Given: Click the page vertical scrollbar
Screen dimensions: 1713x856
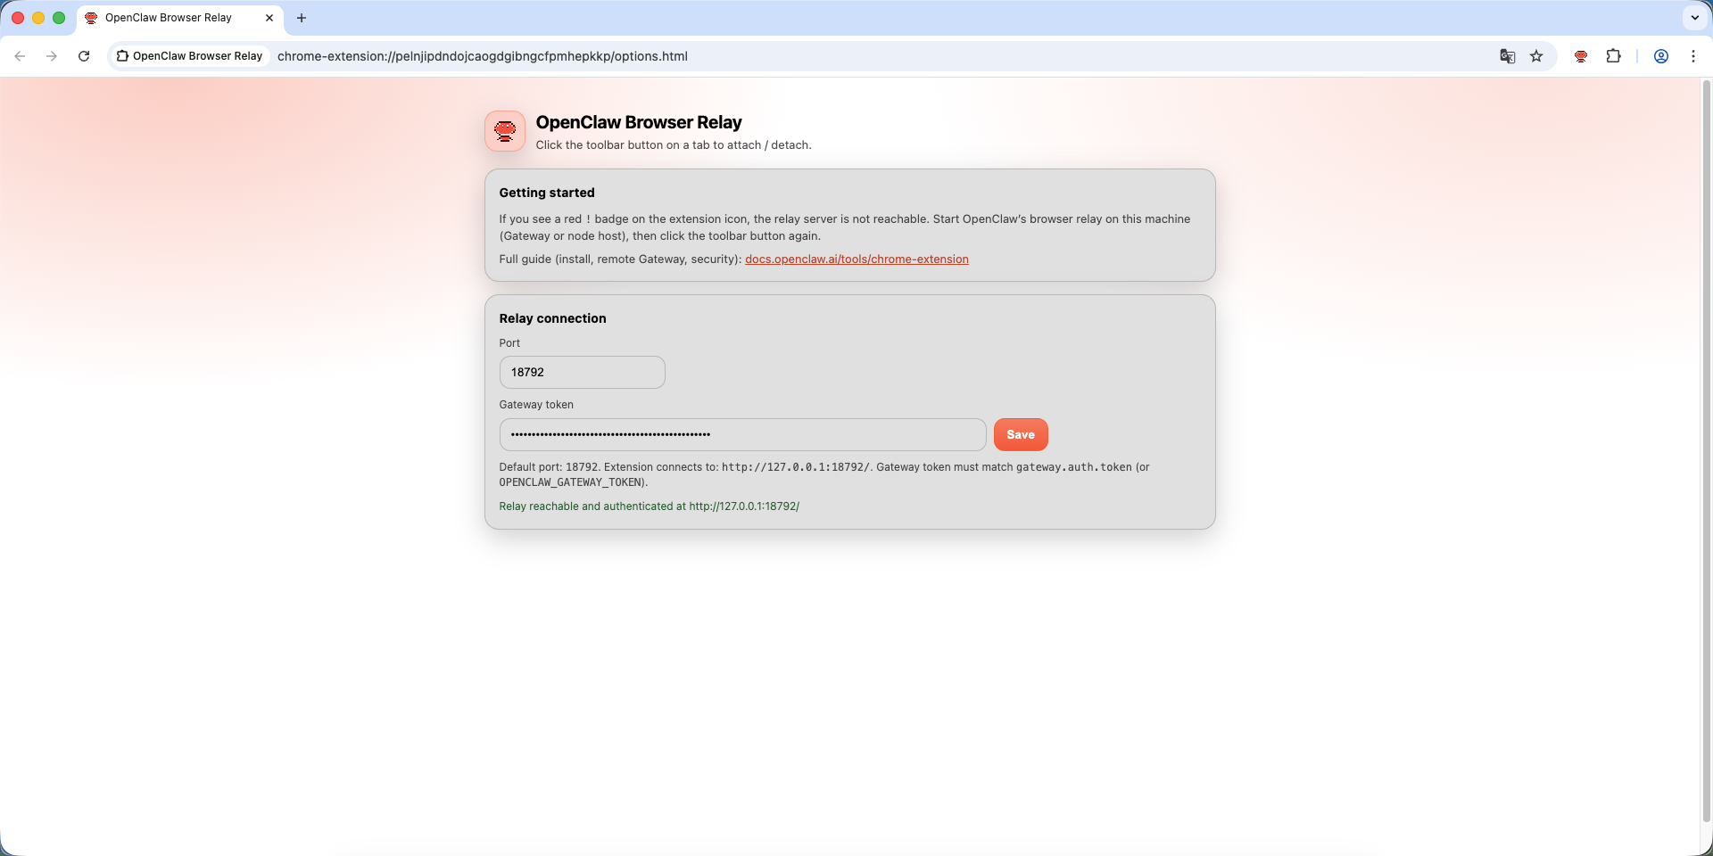Looking at the screenshot, I should click(x=1706, y=446).
